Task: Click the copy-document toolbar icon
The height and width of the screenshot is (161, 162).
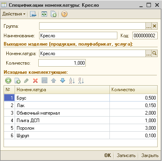Action: [53, 14]
